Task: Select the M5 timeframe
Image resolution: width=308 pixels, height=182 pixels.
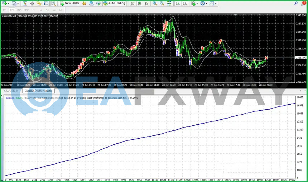Action: point(12,10)
